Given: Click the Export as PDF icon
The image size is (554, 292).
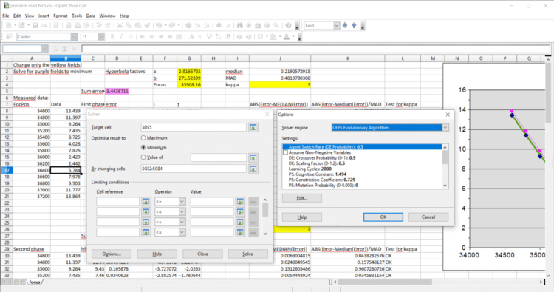Looking at the screenshot, I should pos(69,25).
